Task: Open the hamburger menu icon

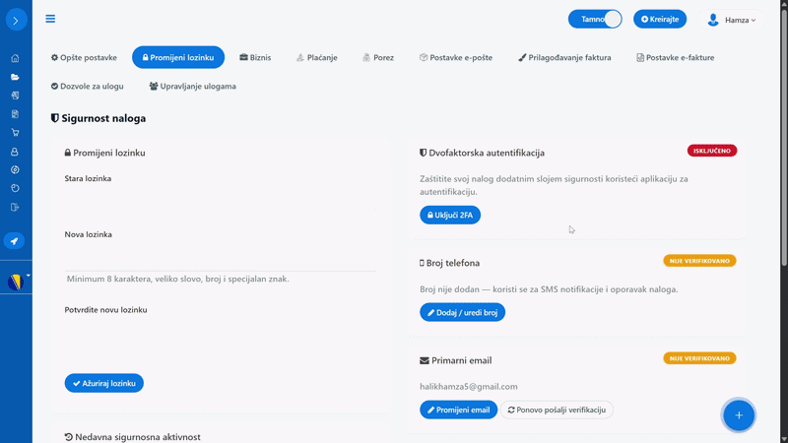Action: tap(50, 19)
